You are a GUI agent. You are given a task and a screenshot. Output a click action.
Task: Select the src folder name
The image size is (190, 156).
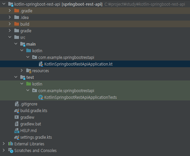click(x=23, y=38)
